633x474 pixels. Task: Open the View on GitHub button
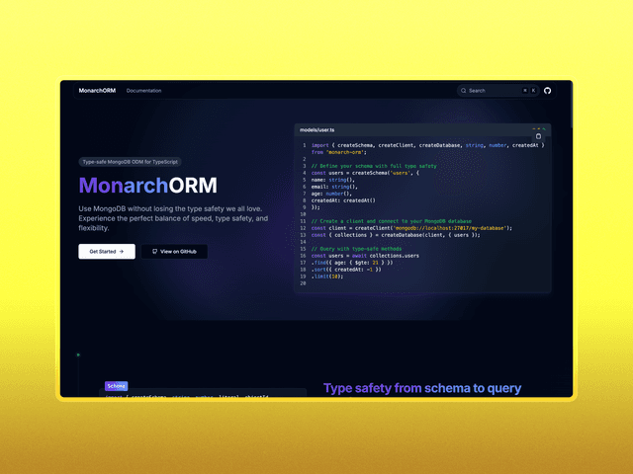(x=174, y=252)
